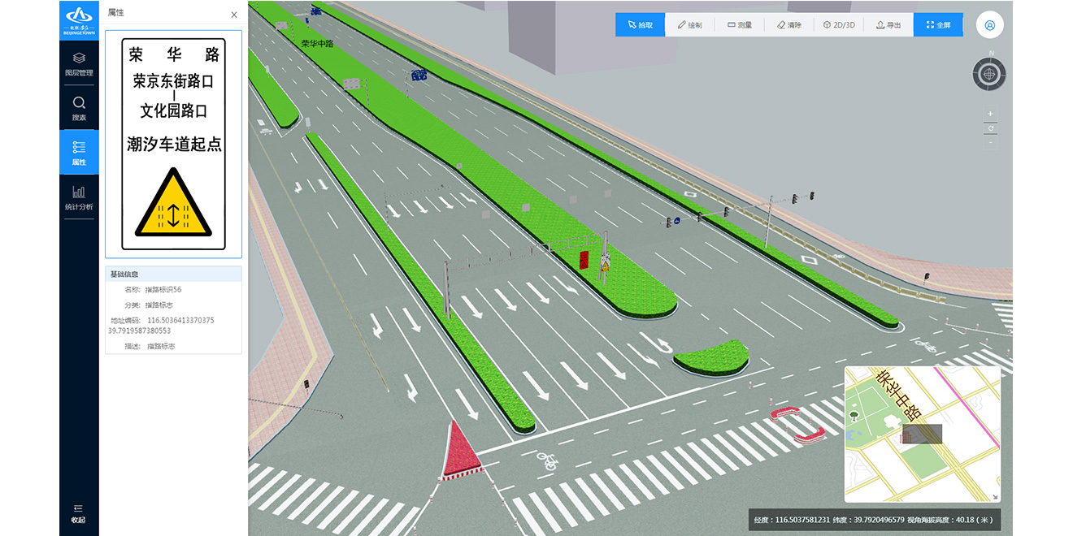Image resolution: width=1073 pixels, height=536 pixels.
Task: Click the 导出 export button
Action: click(888, 25)
